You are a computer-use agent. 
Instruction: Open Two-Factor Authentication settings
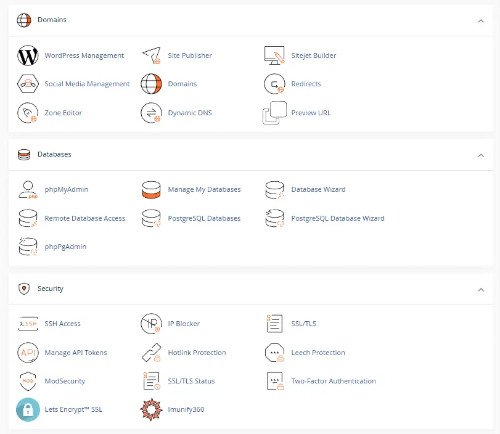[334, 381]
